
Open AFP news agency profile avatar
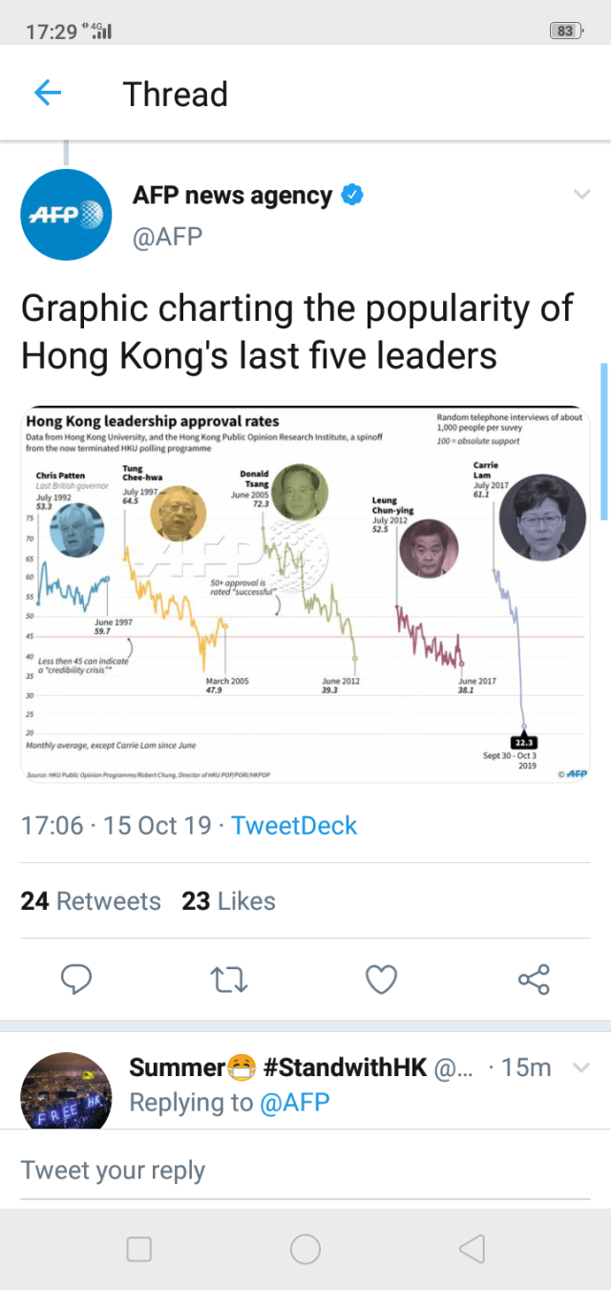(x=66, y=215)
